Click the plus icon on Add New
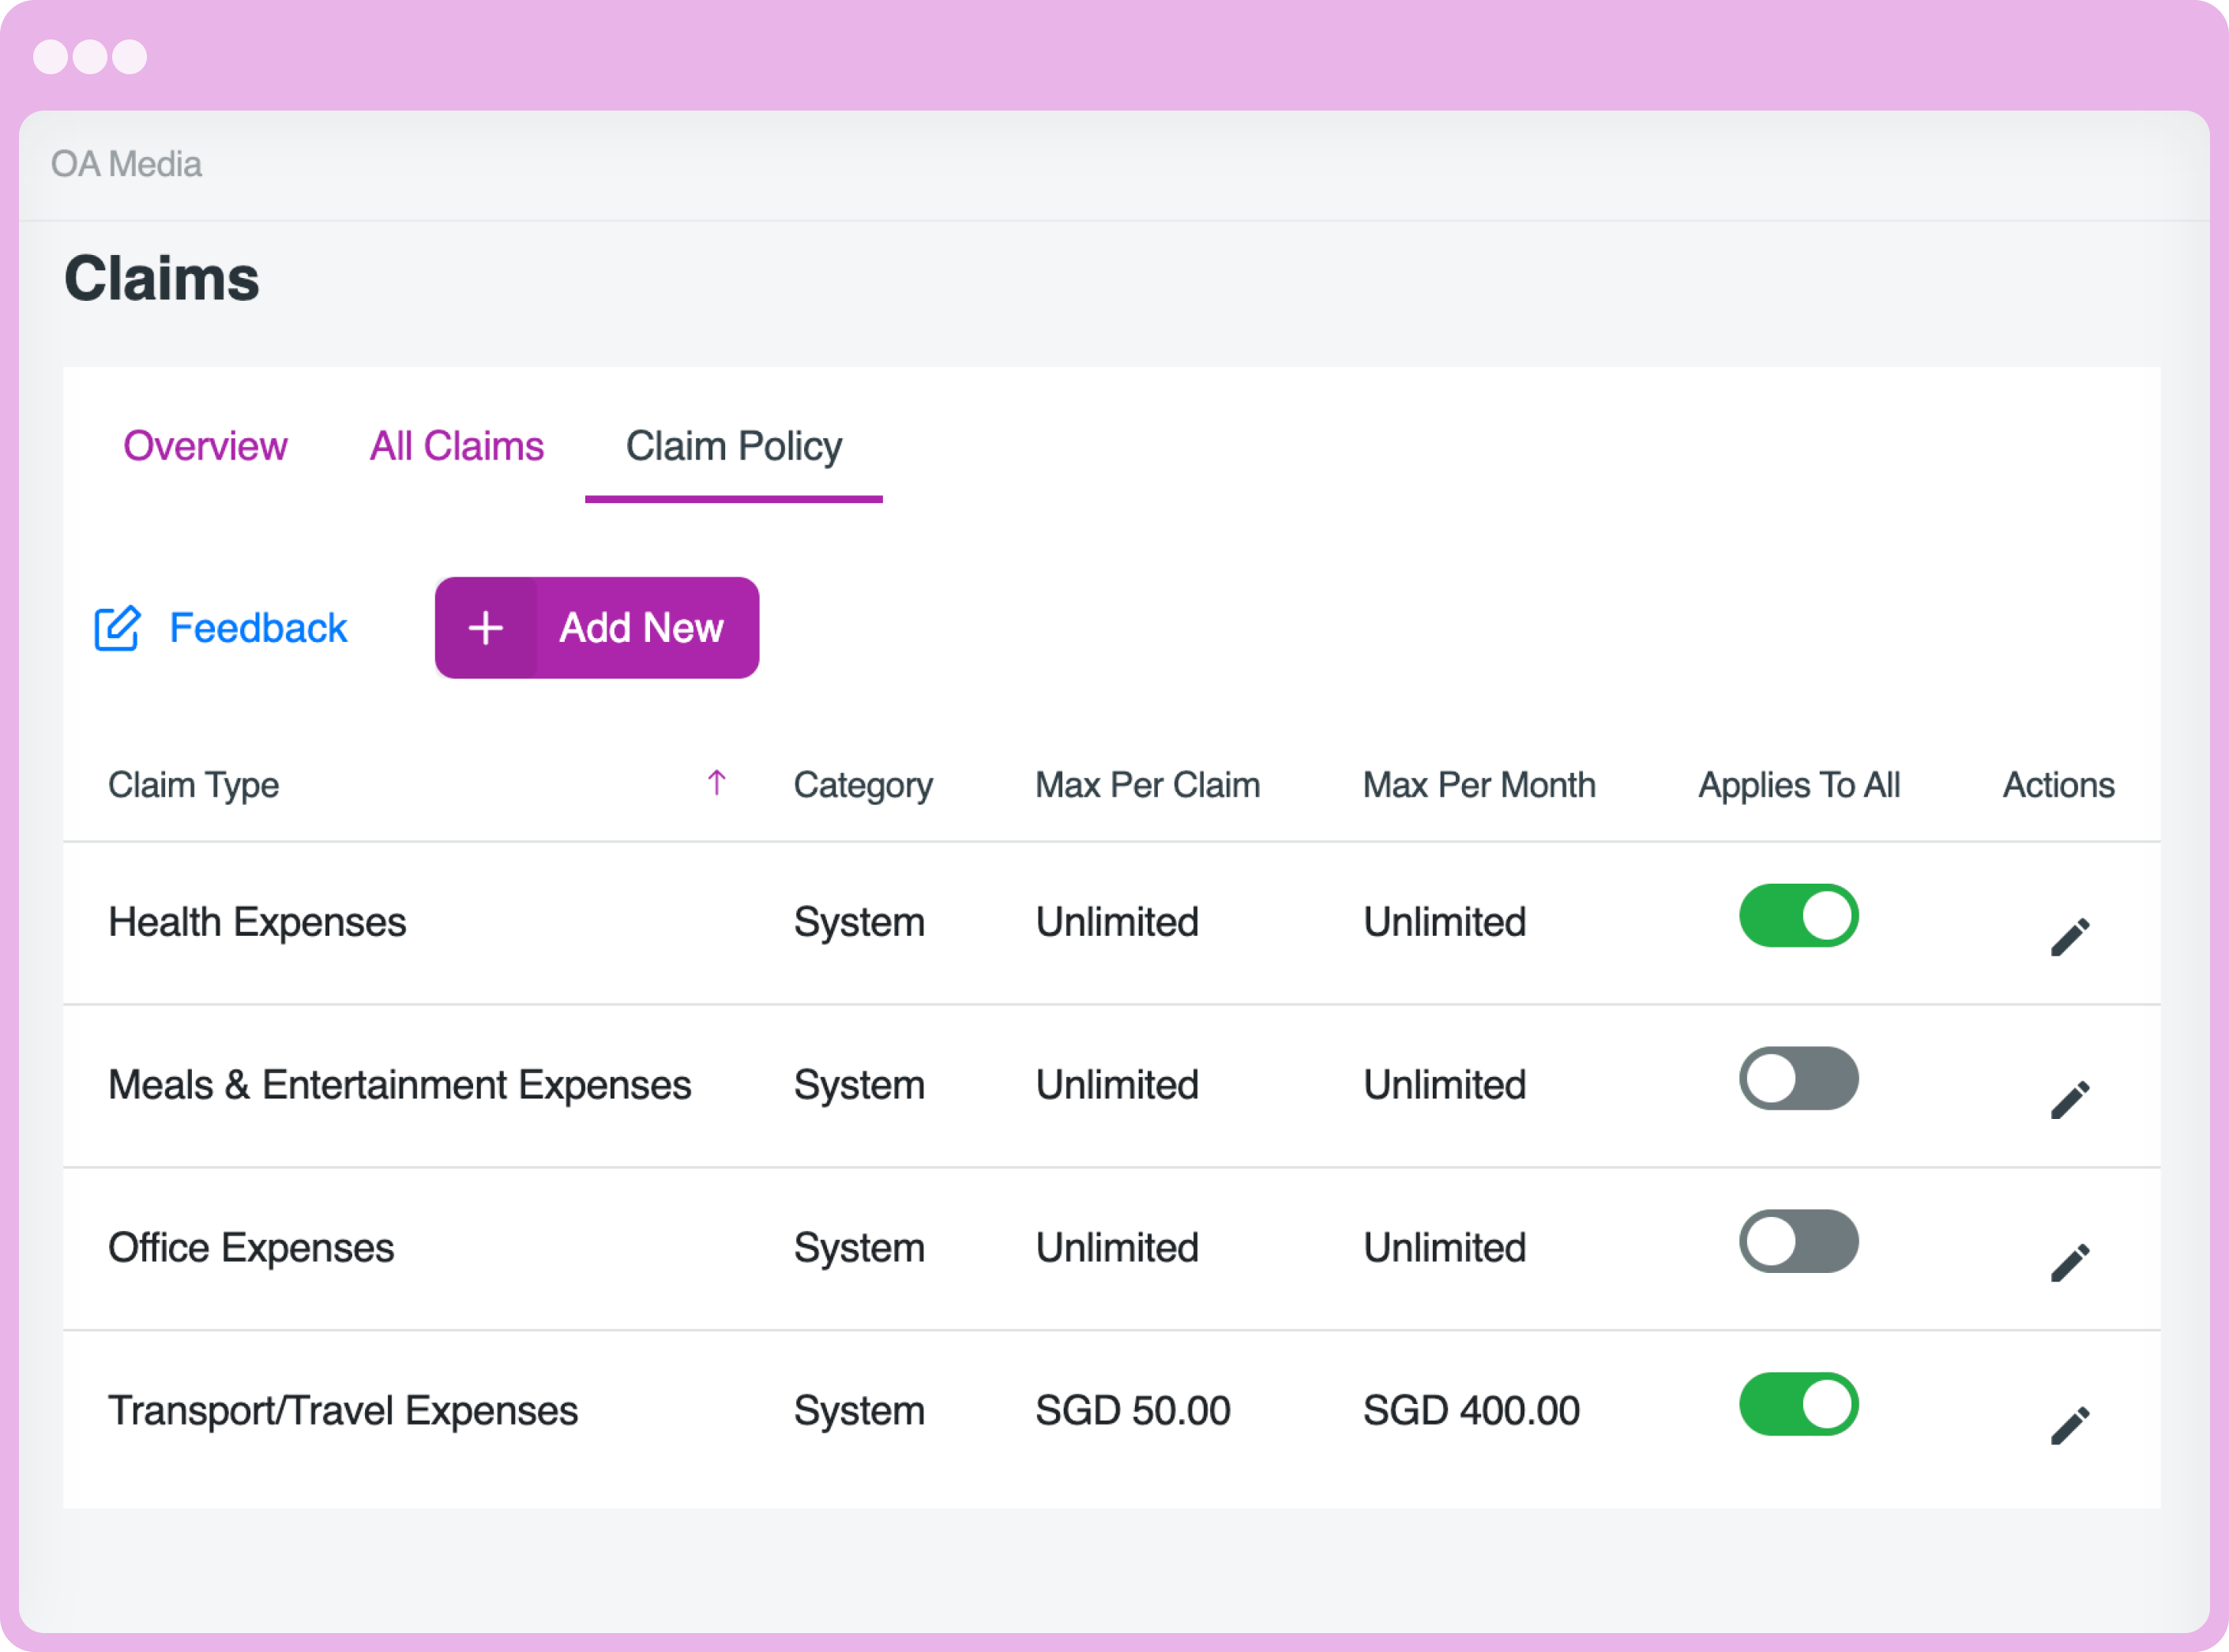Image resolution: width=2229 pixels, height=1652 pixels. click(x=486, y=628)
